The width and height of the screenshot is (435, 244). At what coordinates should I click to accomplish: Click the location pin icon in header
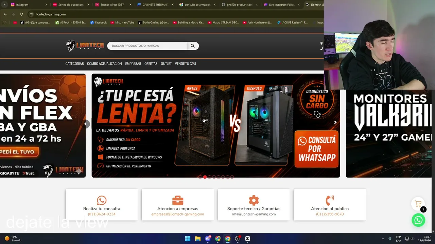point(321,43)
